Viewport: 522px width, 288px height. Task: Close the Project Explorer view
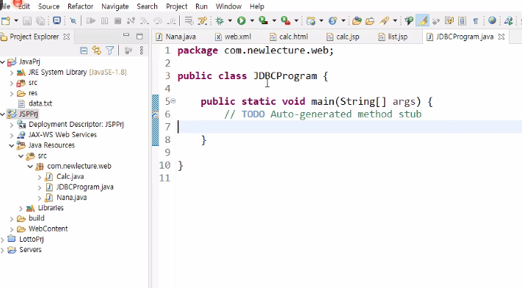coord(67,37)
